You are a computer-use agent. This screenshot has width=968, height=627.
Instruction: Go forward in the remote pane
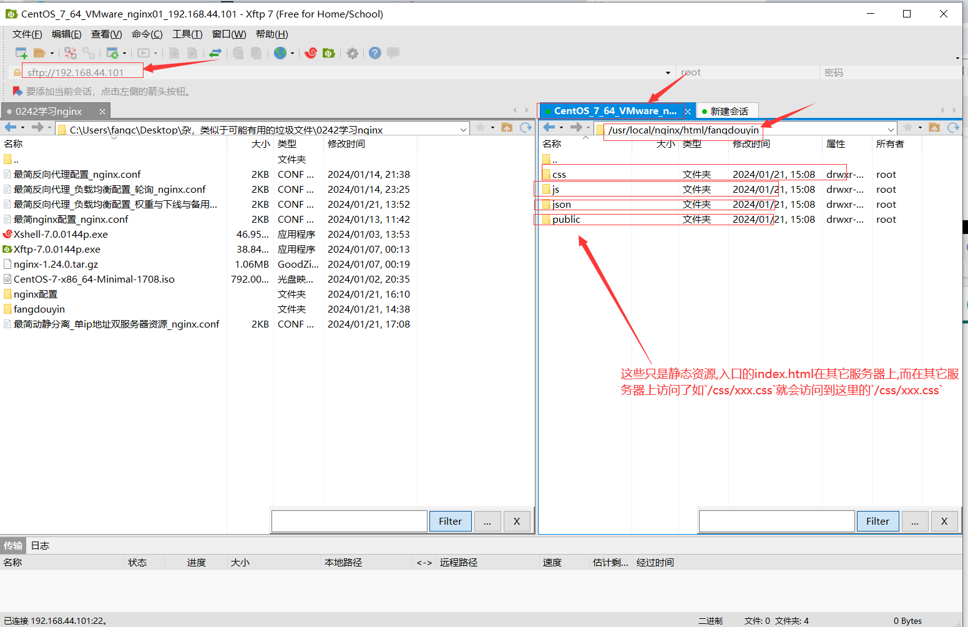[576, 127]
